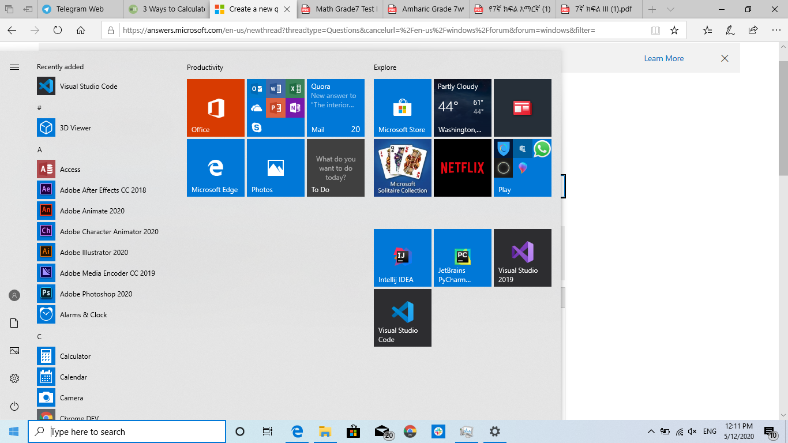This screenshot has width=788, height=443.
Task: Open the Microsoft Store tile
Action: (x=403, y=108)
